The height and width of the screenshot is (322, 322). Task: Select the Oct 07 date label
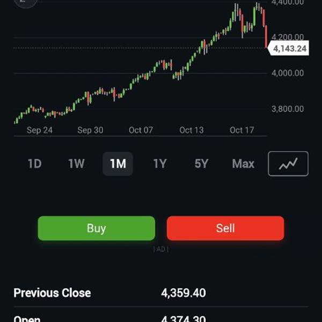tap(141, 130)
